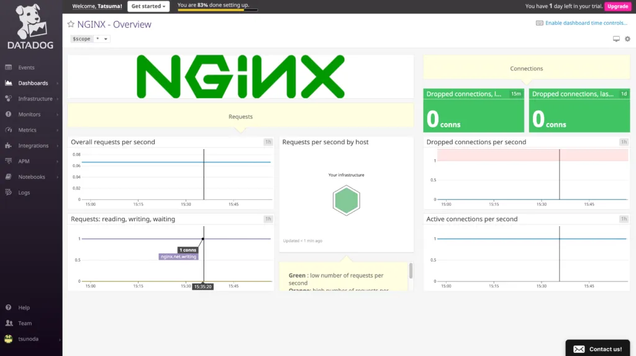Expand the Notebooks submenu arrow

pyautogui.click(x=57, y=177)
